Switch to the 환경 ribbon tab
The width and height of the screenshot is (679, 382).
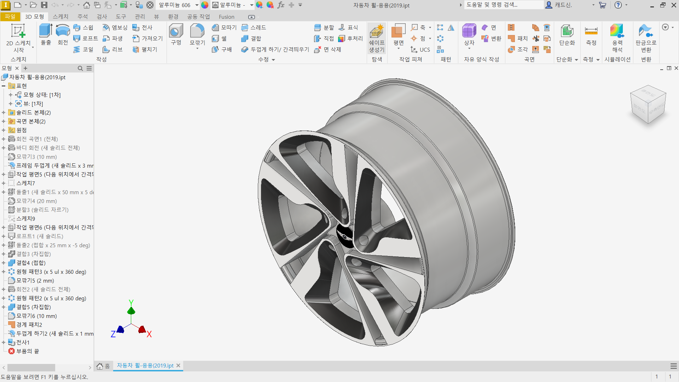(x=173, y=17)
